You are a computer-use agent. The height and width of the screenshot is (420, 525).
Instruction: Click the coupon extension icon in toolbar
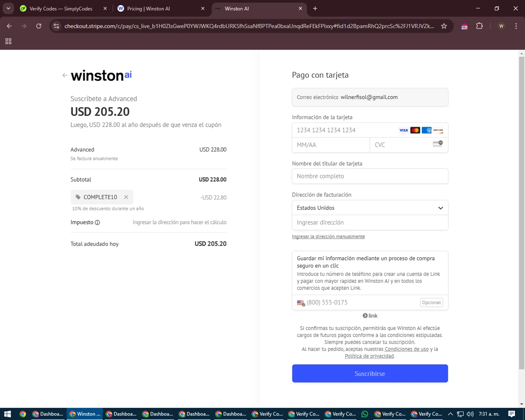(x=464, y=26)
